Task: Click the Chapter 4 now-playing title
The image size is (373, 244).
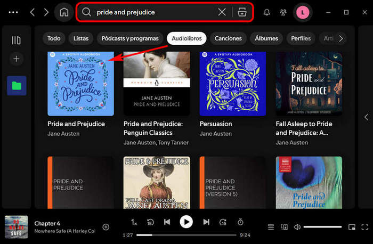Action: (x=47, y=223)
